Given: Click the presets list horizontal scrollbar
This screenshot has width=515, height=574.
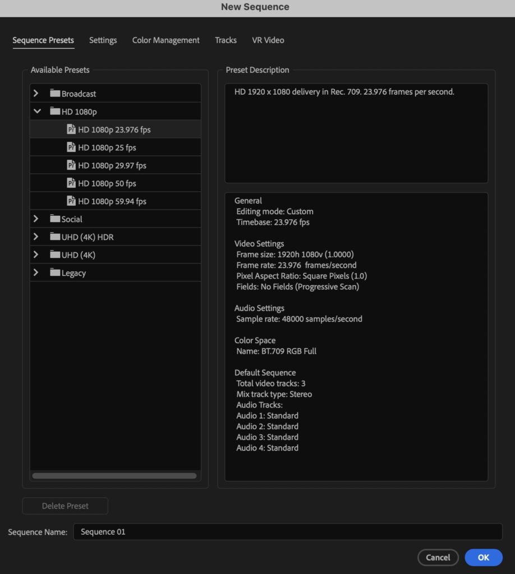Looking at the screenshot, I should [x=114, y=476].
